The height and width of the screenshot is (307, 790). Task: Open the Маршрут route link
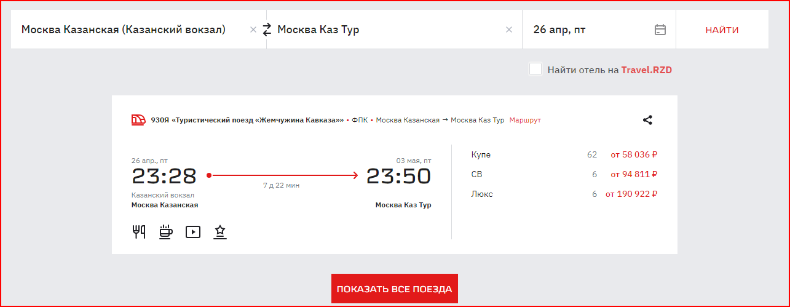(525, 120)
